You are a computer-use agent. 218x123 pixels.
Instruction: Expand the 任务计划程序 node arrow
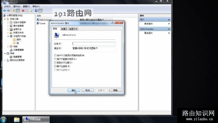(x=8, y=22)
